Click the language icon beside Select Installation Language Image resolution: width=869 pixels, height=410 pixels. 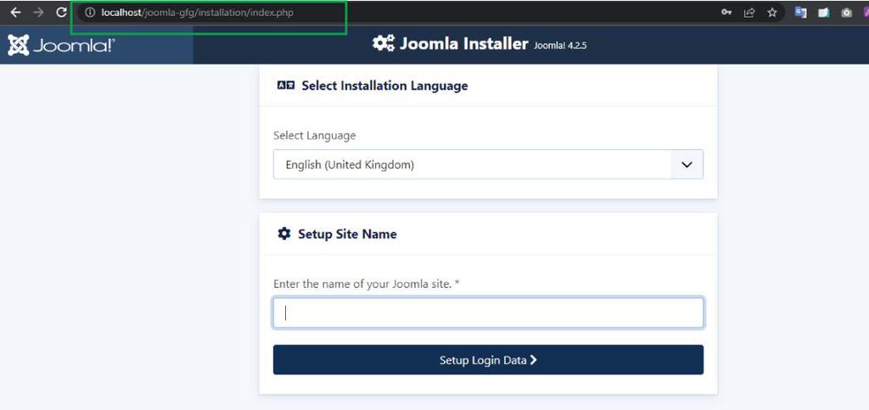tap(285, 86)
